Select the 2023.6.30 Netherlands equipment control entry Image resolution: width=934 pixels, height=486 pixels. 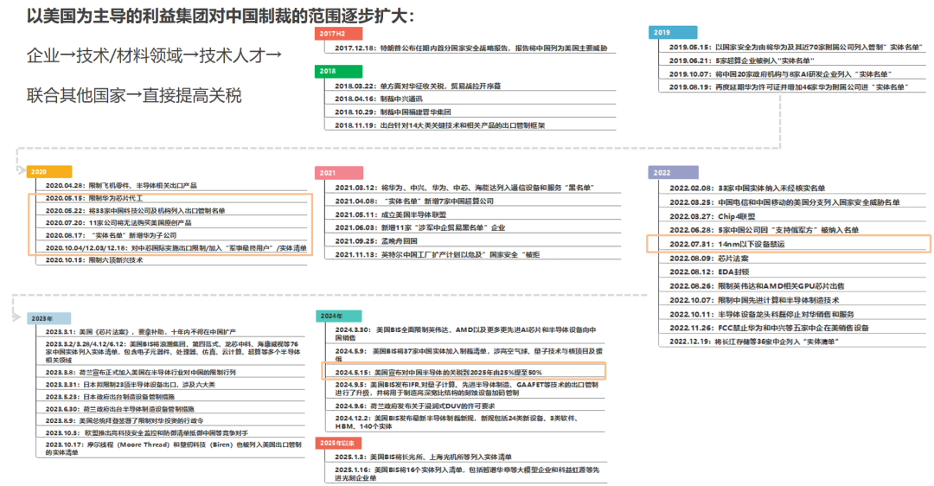coord(119,409)
